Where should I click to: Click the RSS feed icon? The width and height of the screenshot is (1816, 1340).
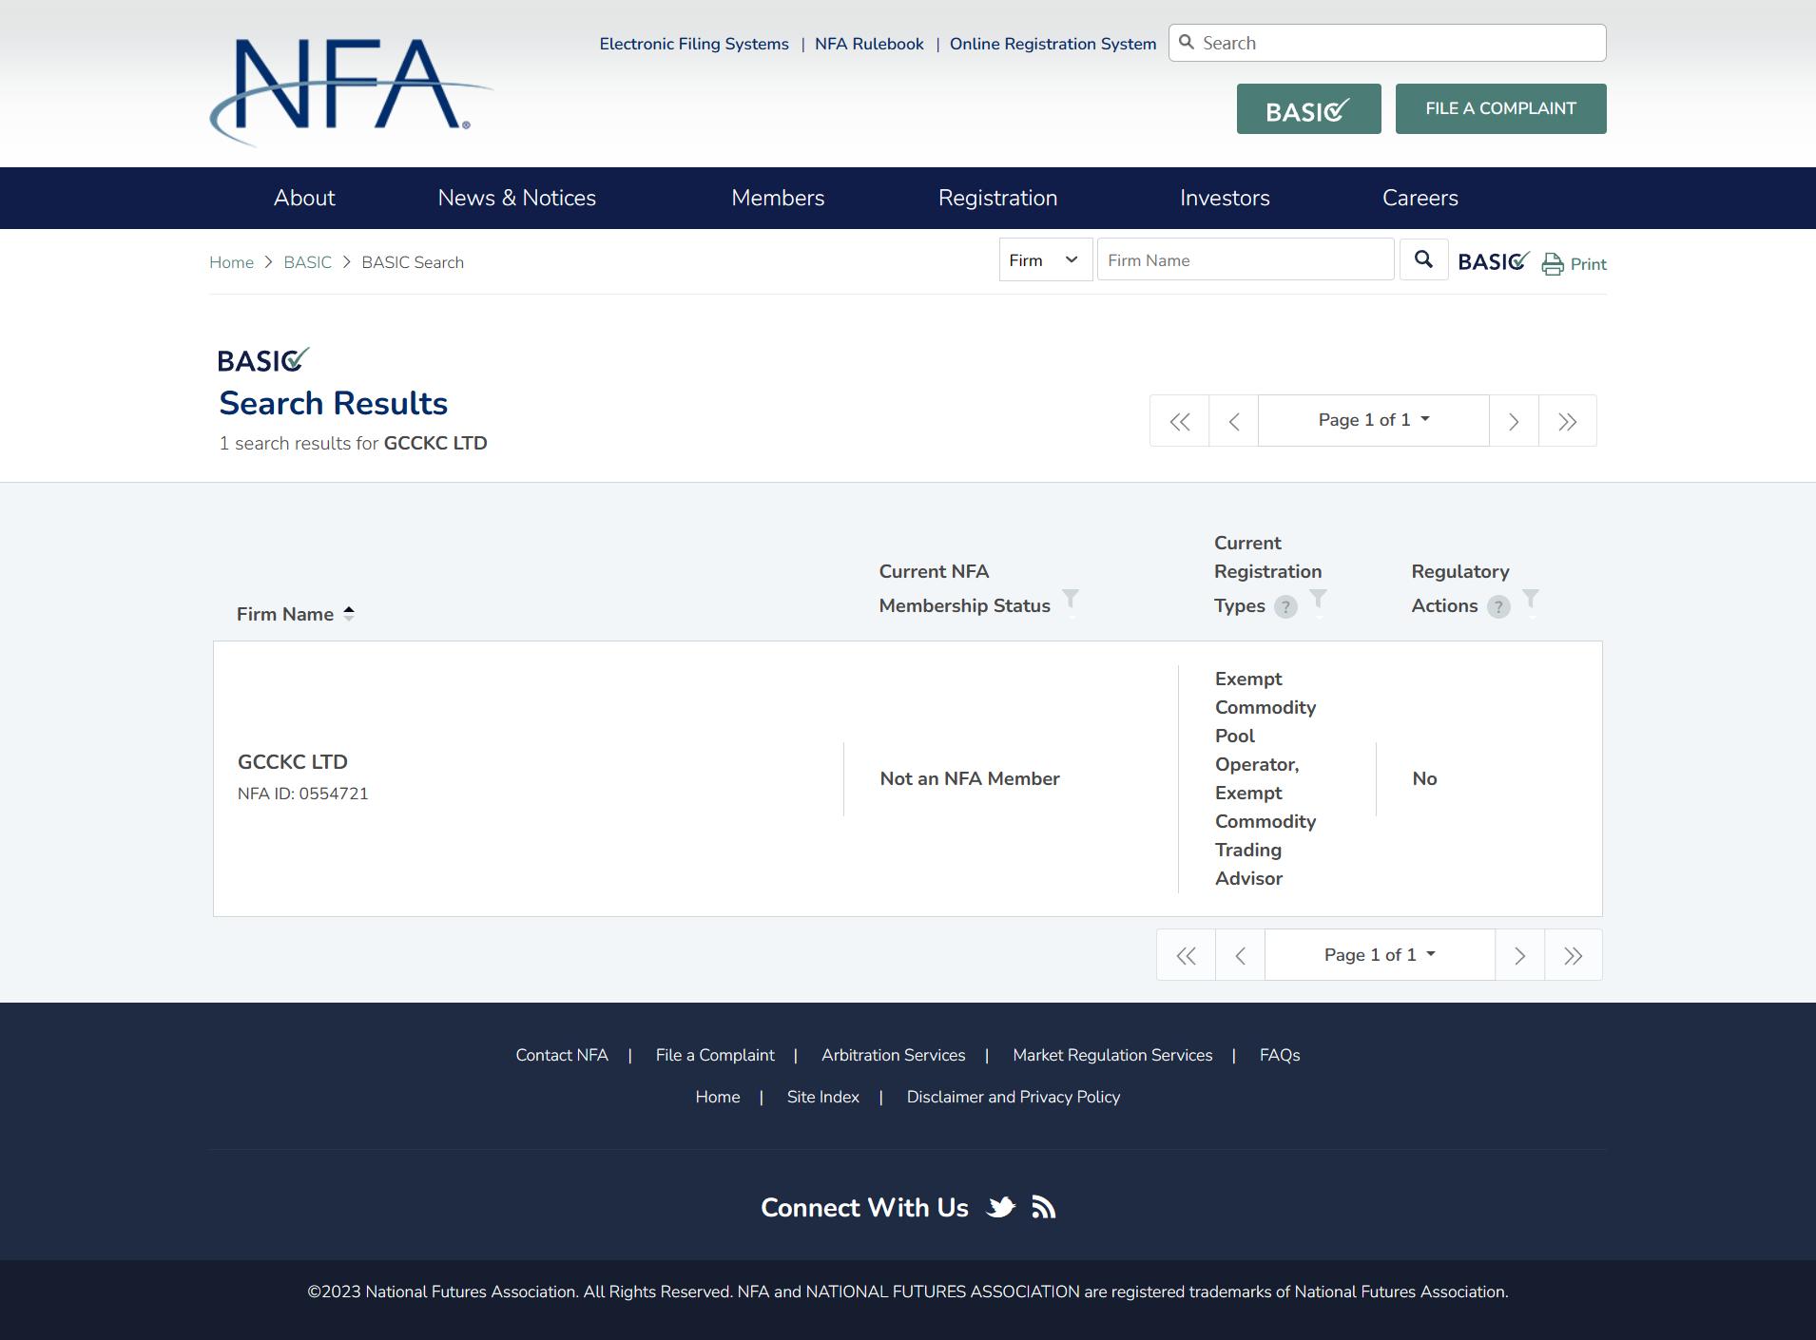pyautogui.click(x=1044, y=1207)
